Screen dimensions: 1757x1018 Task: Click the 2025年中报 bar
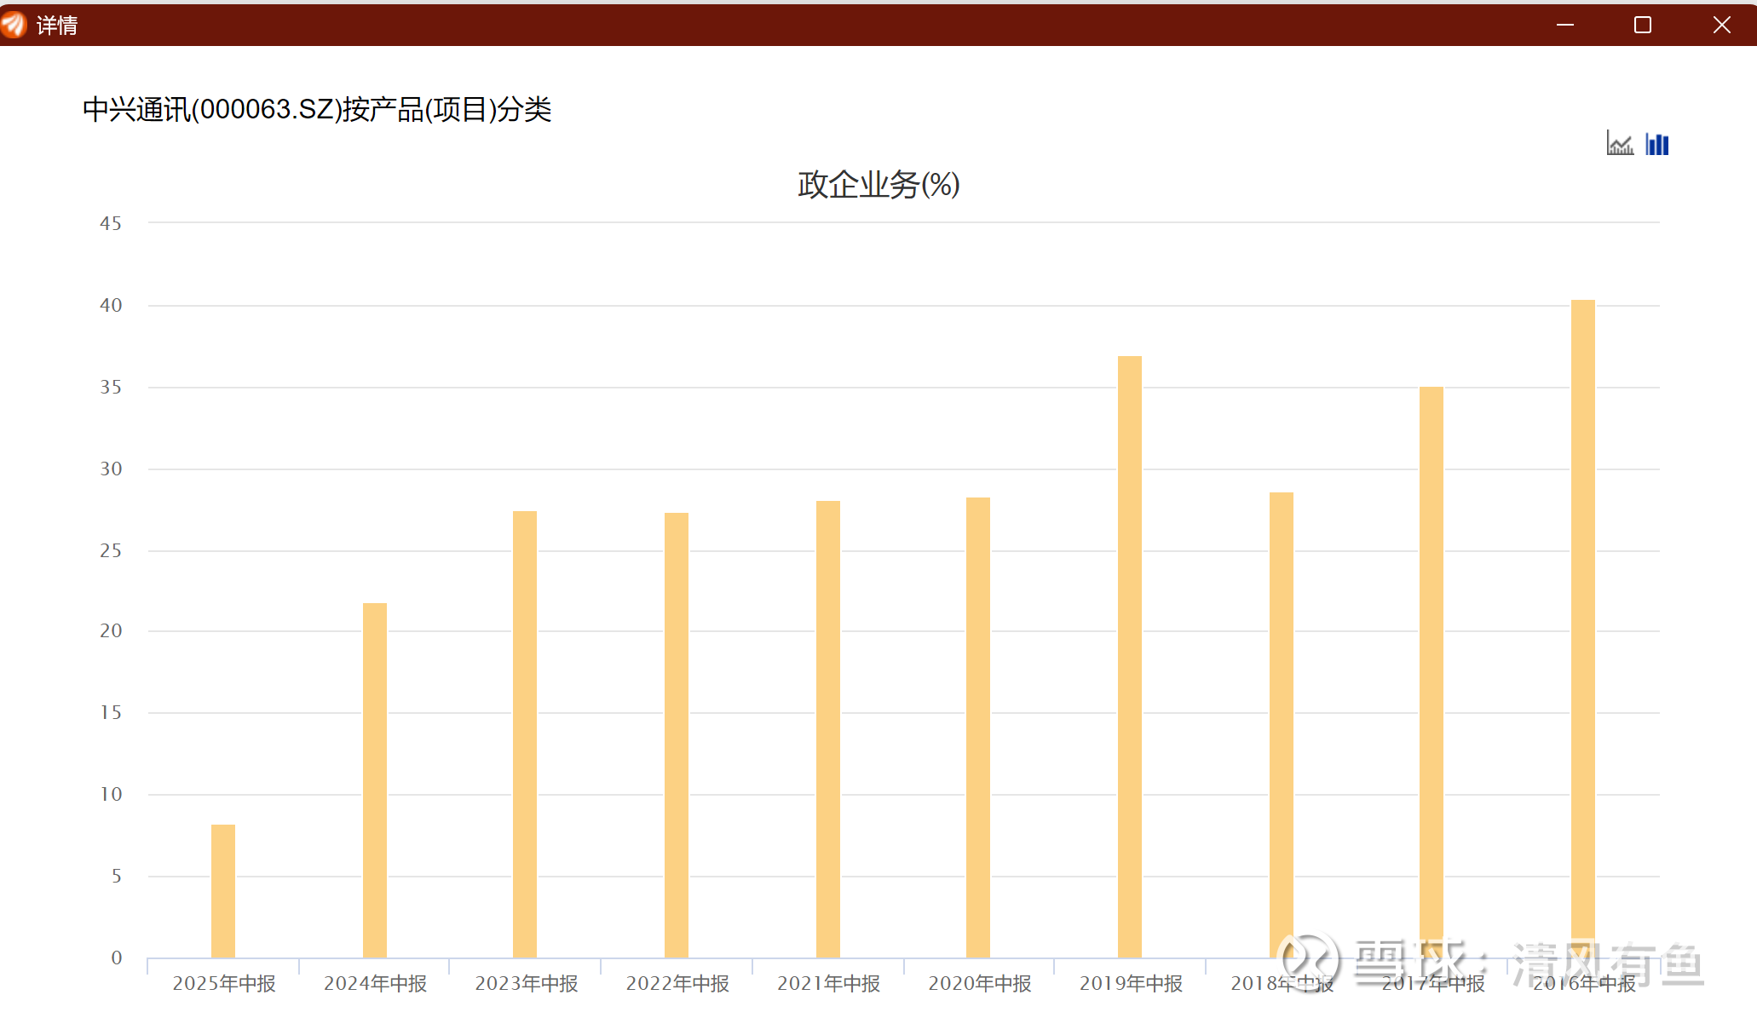pyautogui.click(x=223, y=890)
